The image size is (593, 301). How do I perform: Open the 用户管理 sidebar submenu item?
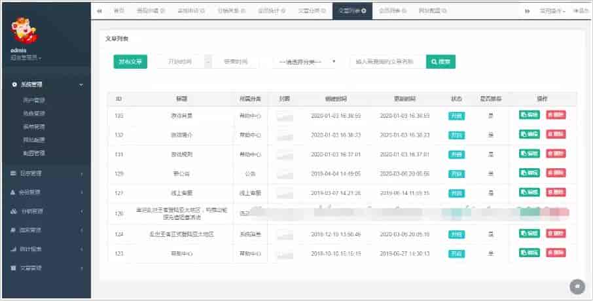(x=34, y=101)
